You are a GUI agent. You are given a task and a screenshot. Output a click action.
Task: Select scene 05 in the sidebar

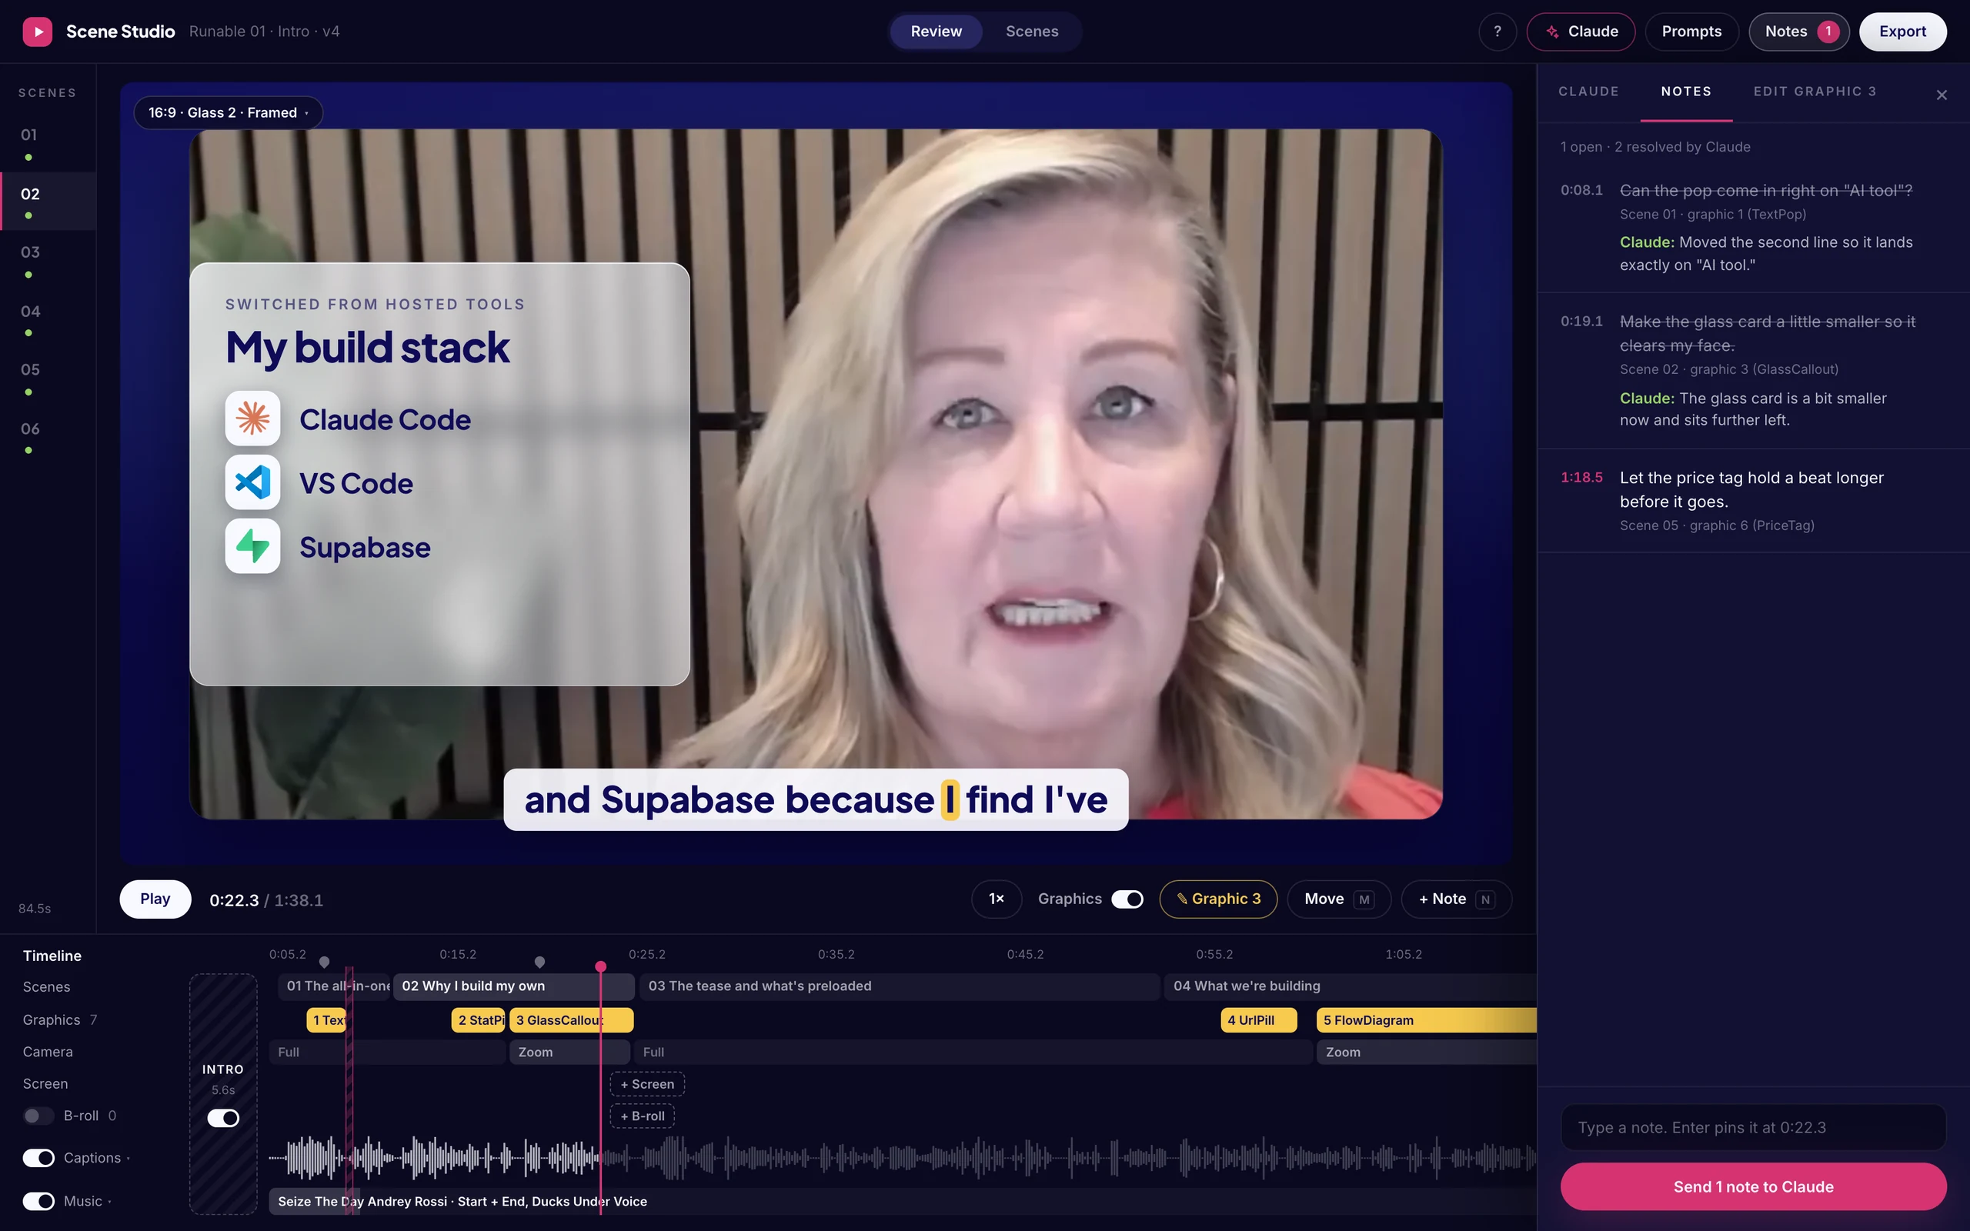(x=47, y=378)
